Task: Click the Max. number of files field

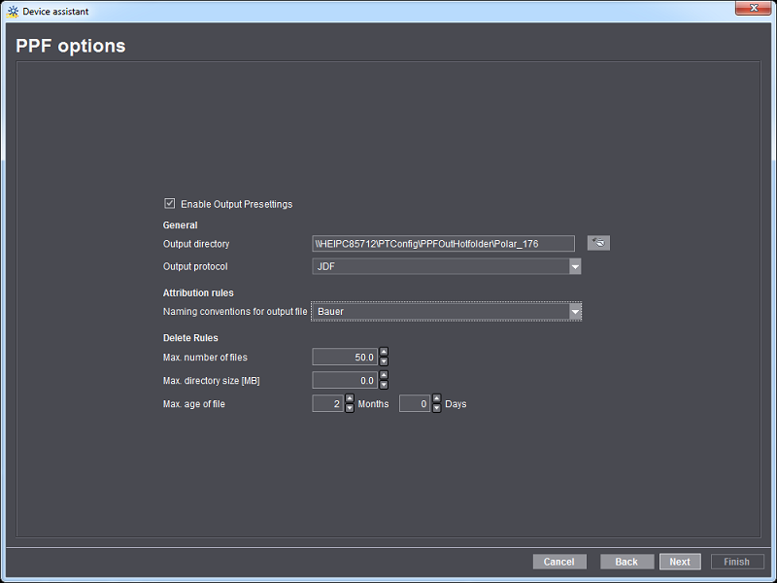Action: 344,358
